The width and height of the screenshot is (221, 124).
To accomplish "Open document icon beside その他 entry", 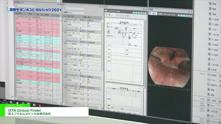I will click(x=210, y=29).
